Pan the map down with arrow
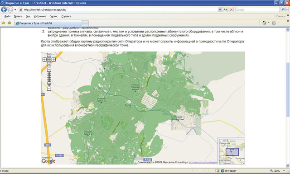This screenshot has height=174, width=290. pyautogui.click(x=49, y=64)
